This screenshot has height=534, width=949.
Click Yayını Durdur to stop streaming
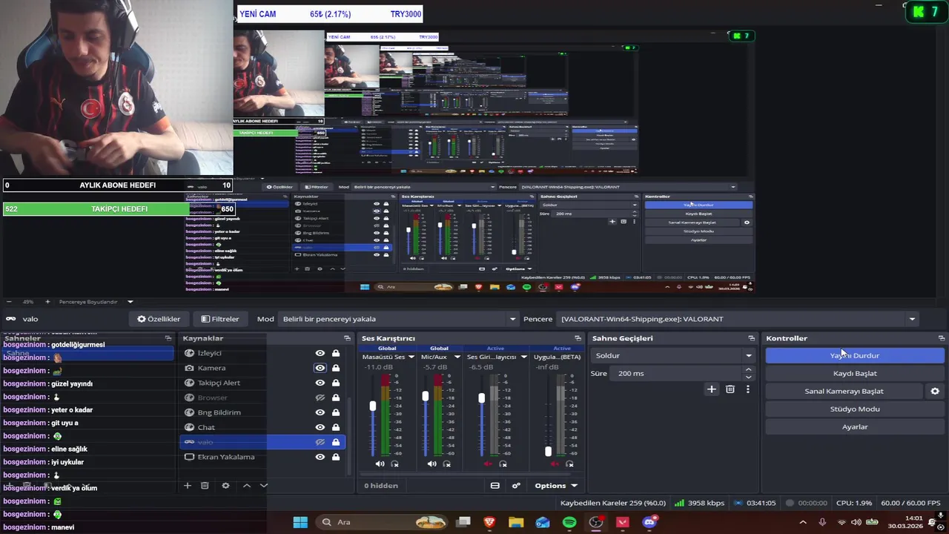coord(855,355)
